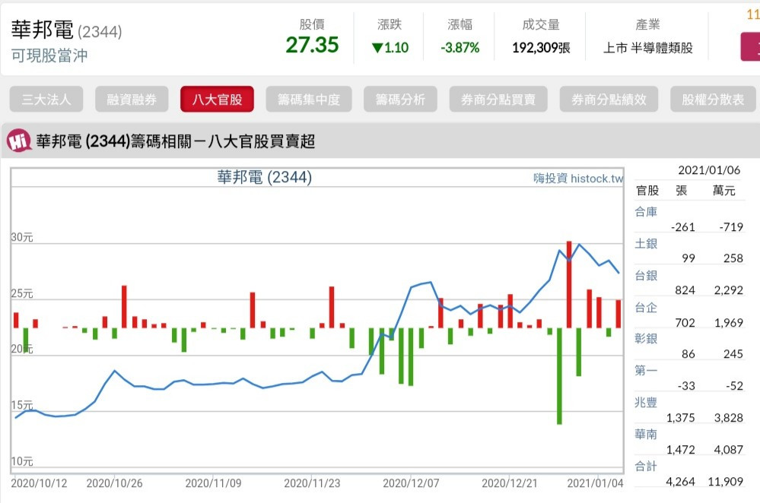
Task: Click 華南 amount 4,087
Action: pos(729,450)
